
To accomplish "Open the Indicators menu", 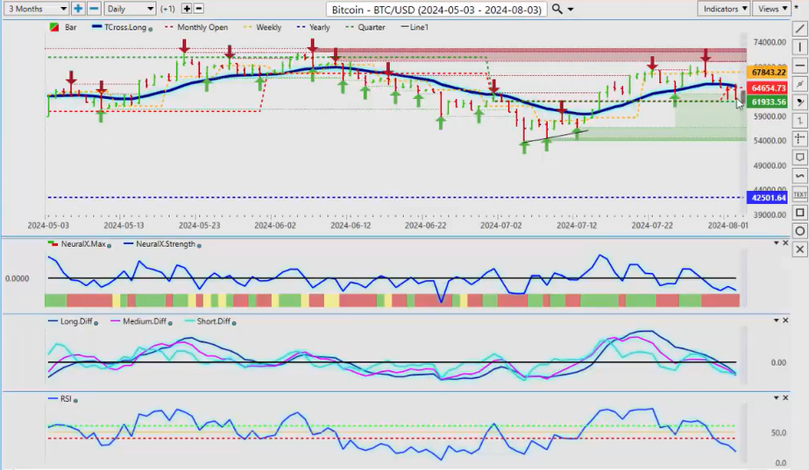I will click(725, 9).
